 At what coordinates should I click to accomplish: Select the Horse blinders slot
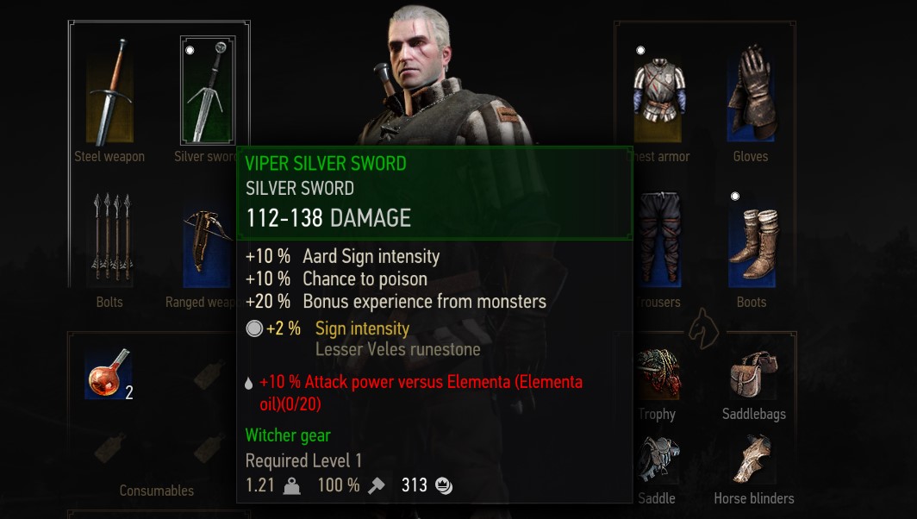point(754,460)
